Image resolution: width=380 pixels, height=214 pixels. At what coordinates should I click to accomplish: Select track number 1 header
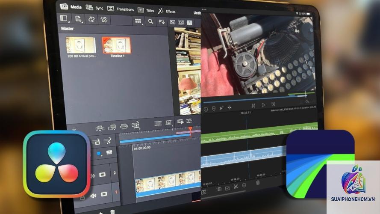tap(116, 192)
